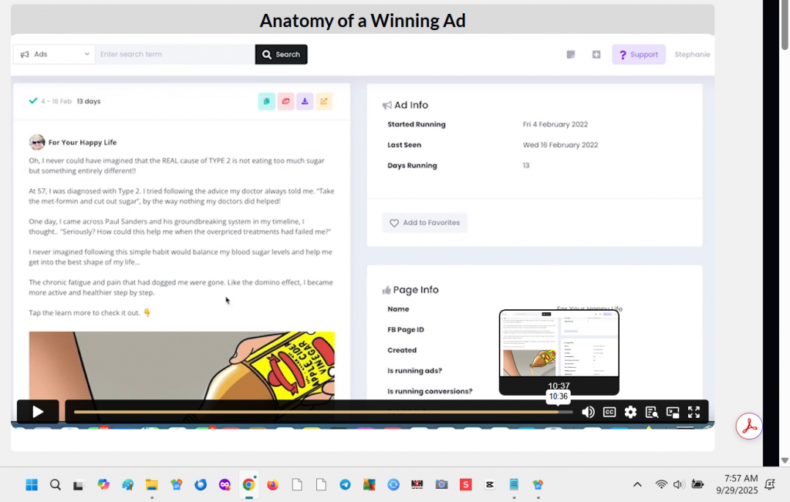The width and height of the screenshot is (790, 502).
Task: Open video player settings gear
Action: (630, 412)
